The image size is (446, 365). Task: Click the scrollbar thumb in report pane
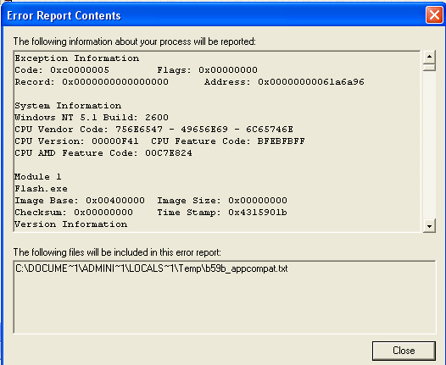click(x=429, y=67)
